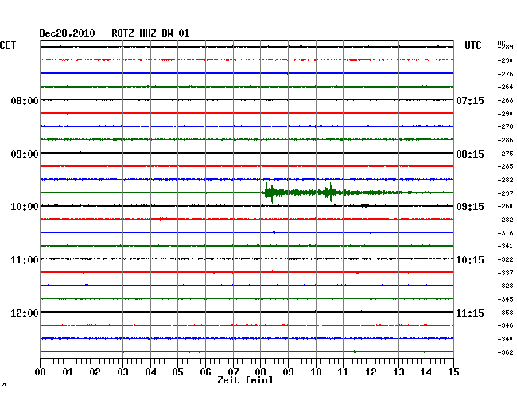Select the DC offset value '-346'
The height and width of the screenshot is (393, 517).
[505, 325]
